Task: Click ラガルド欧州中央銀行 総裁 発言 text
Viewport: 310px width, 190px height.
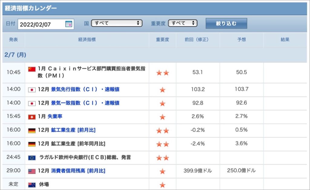Action: (x=85, y=157)
